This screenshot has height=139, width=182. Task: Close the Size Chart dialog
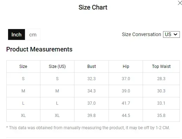(180, 3)
